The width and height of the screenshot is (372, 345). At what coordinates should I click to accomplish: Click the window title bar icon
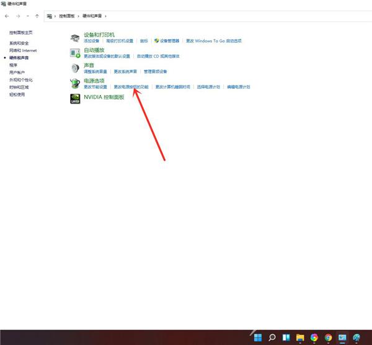[3, 4]
